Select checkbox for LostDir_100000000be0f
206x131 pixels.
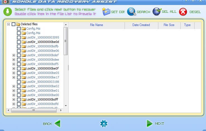(x=19, y=68)
